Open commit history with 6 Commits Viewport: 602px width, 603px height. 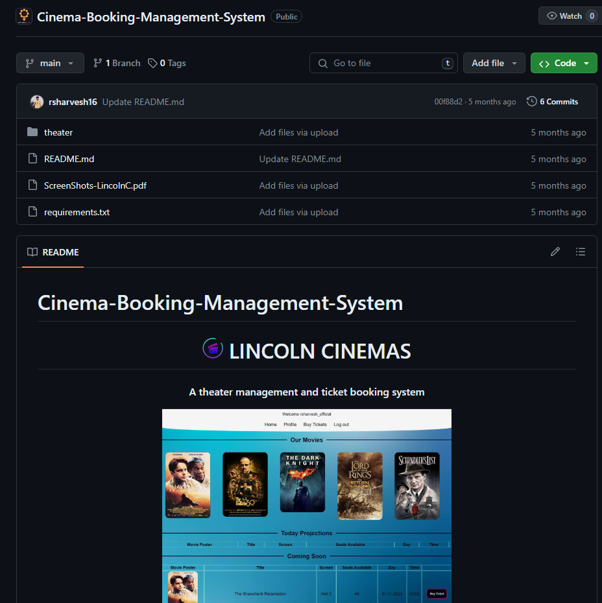[x=552, y=102]
